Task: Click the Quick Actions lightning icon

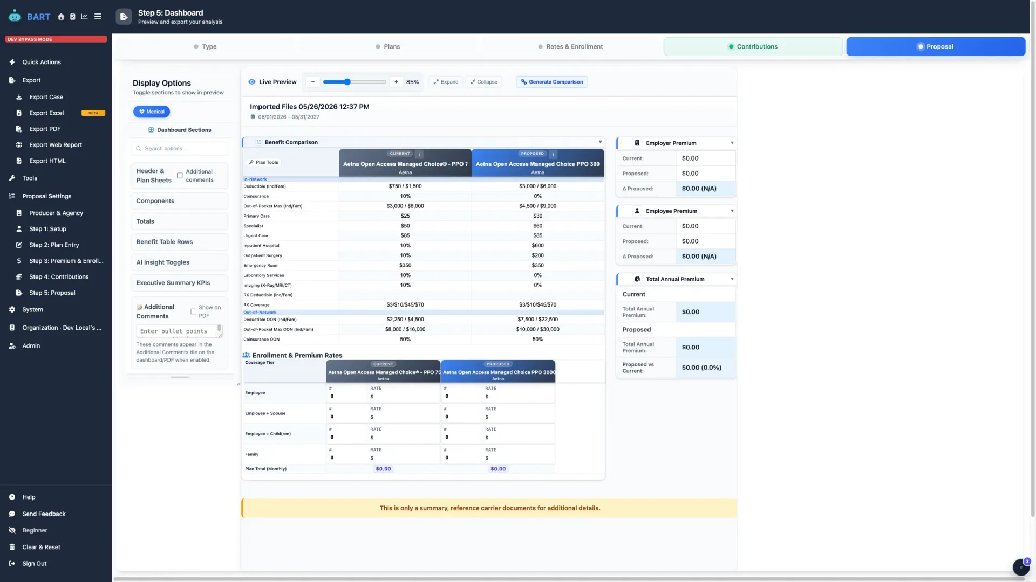Action: [12, 62]
